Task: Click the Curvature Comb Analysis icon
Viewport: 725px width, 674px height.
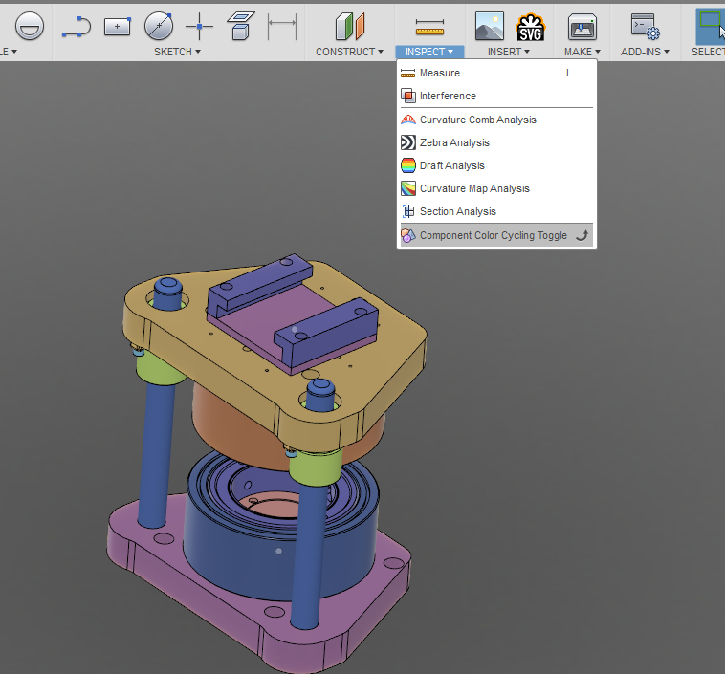Action: (407, 120)
